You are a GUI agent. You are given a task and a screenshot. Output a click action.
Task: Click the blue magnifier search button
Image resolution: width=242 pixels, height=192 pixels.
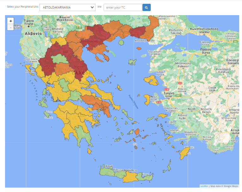click(x=146, y=7)
